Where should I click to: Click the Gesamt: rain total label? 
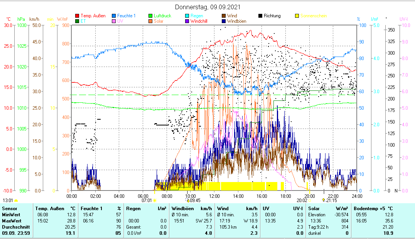point(134,227)
